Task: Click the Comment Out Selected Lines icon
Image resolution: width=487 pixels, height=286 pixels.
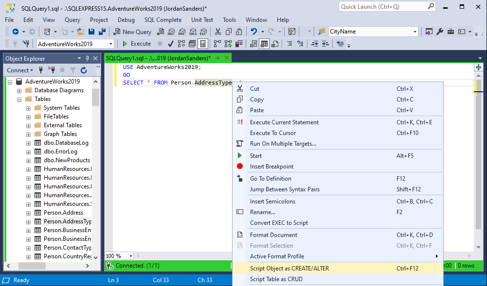Action: click(289, 44)
